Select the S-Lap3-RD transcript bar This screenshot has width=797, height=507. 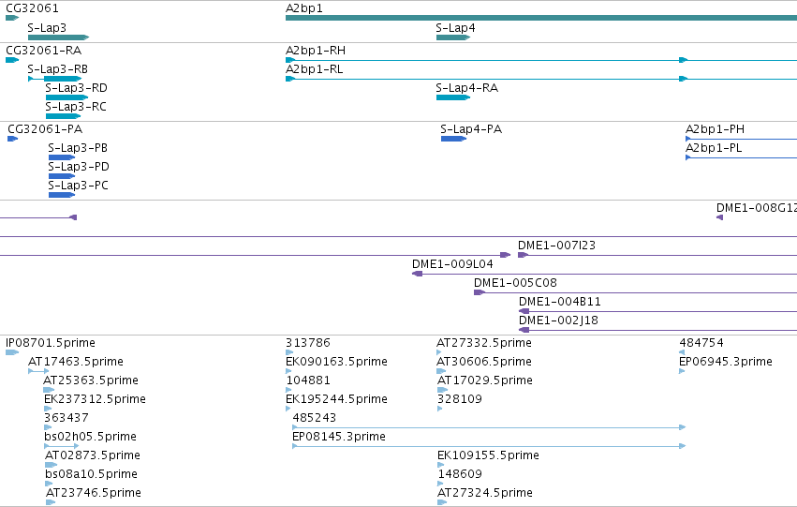click(66, 97)
